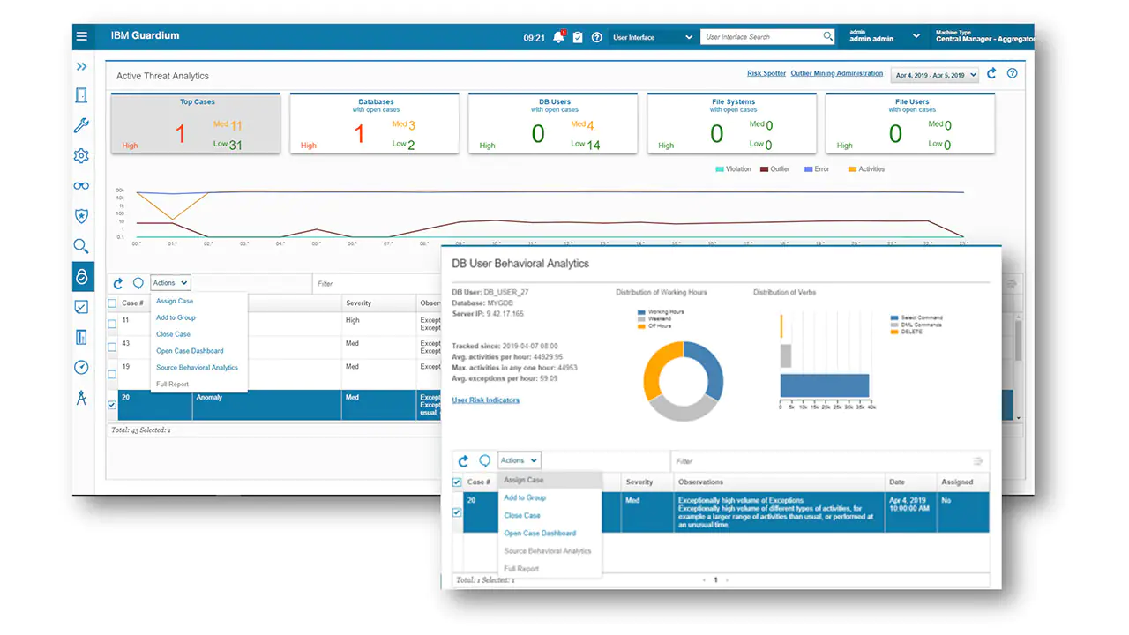Open the User Interface dropdown in header
1129x635 pixels.
tap(652, 37)
